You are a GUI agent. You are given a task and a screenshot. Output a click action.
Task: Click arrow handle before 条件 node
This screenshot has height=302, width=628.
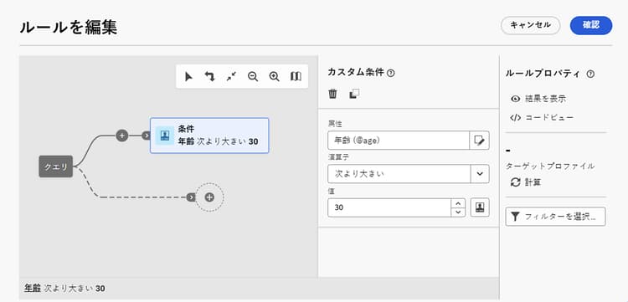point(147,136)
